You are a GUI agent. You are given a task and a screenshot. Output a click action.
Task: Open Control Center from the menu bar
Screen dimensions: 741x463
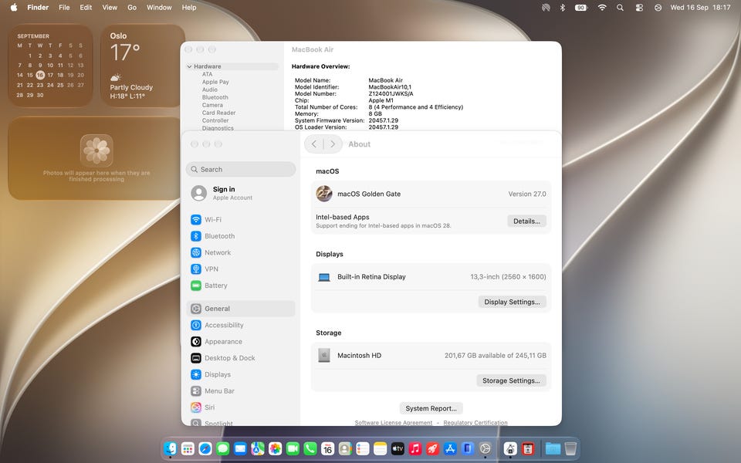tap(639, 8)
